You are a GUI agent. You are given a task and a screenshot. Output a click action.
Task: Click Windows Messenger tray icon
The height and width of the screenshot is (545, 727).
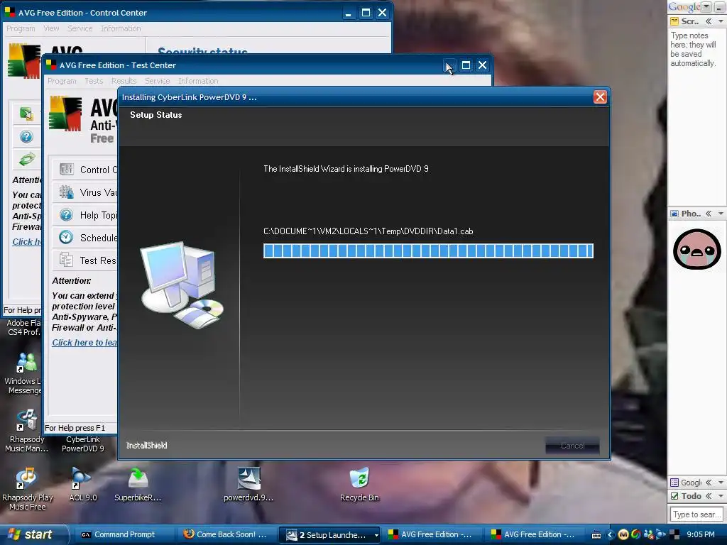649,535
